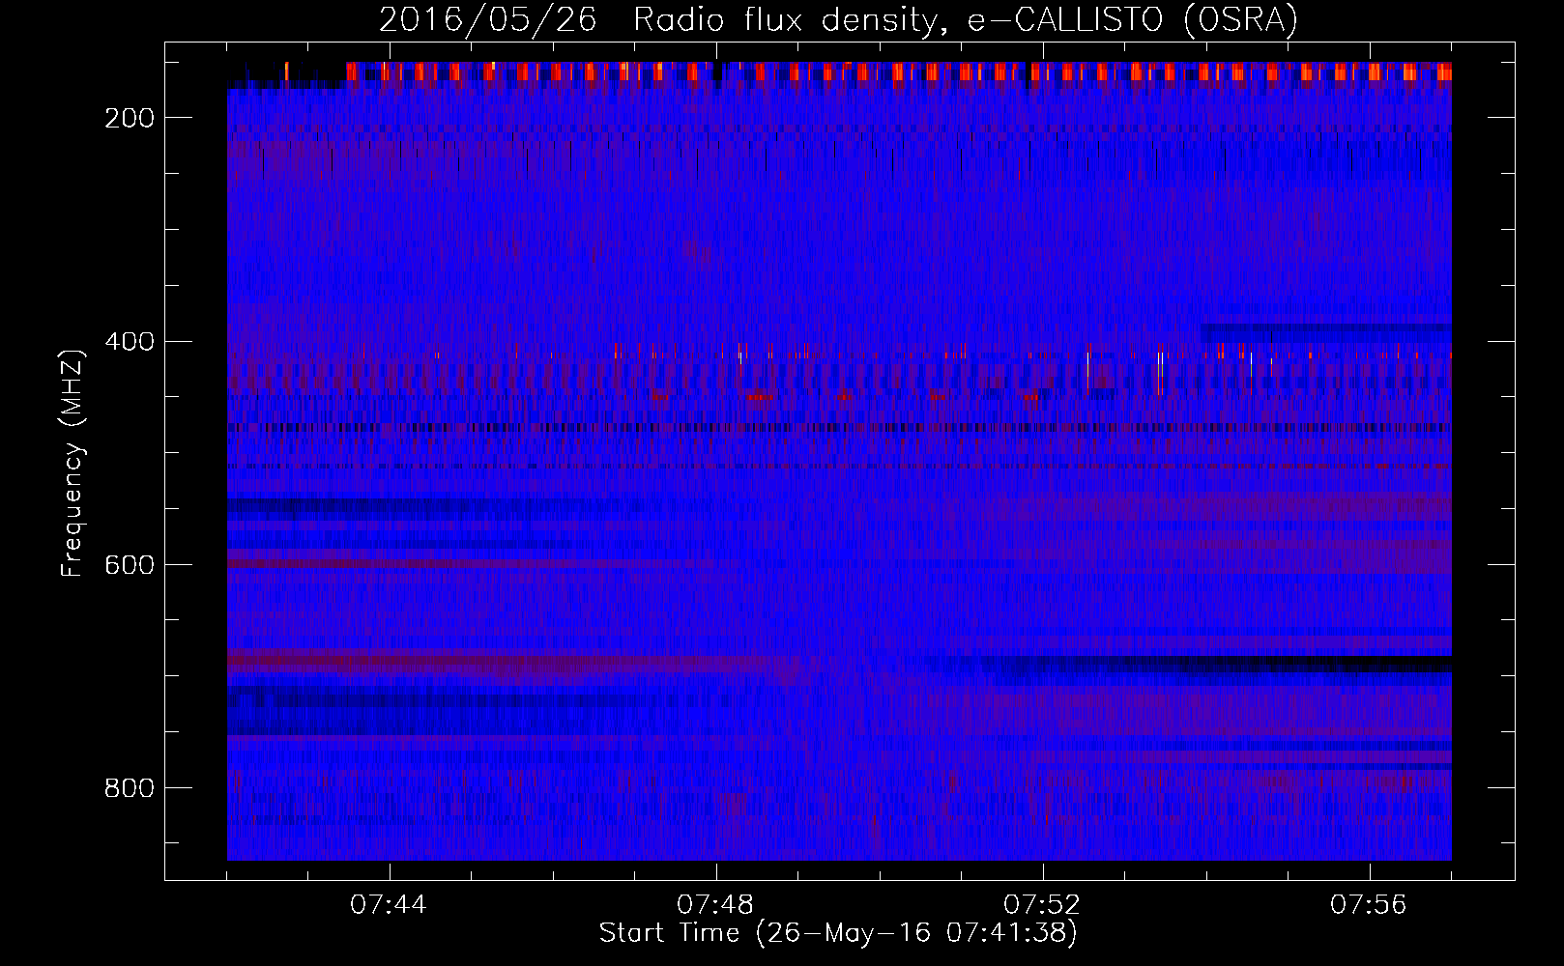The image size is (1564, 966).
Task: Select the 200 frequency tick label
Action: (x=130, y=118)
